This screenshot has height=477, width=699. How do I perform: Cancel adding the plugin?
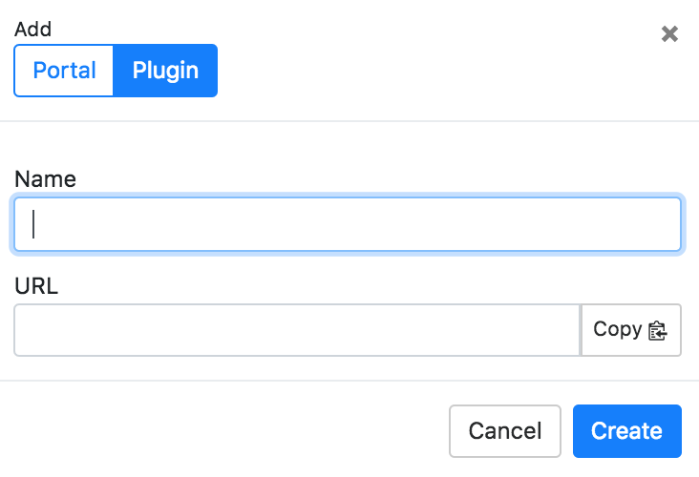click(x=505, y=431)
